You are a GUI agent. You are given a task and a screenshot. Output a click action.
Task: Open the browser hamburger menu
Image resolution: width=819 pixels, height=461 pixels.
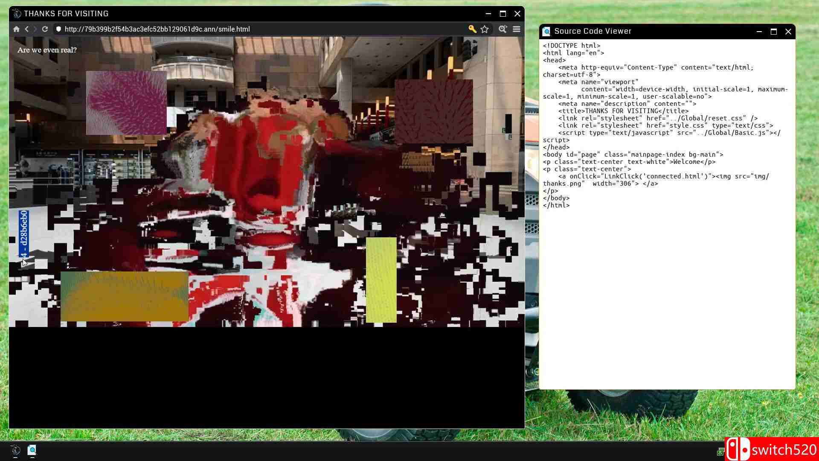[x=517, y=29]
